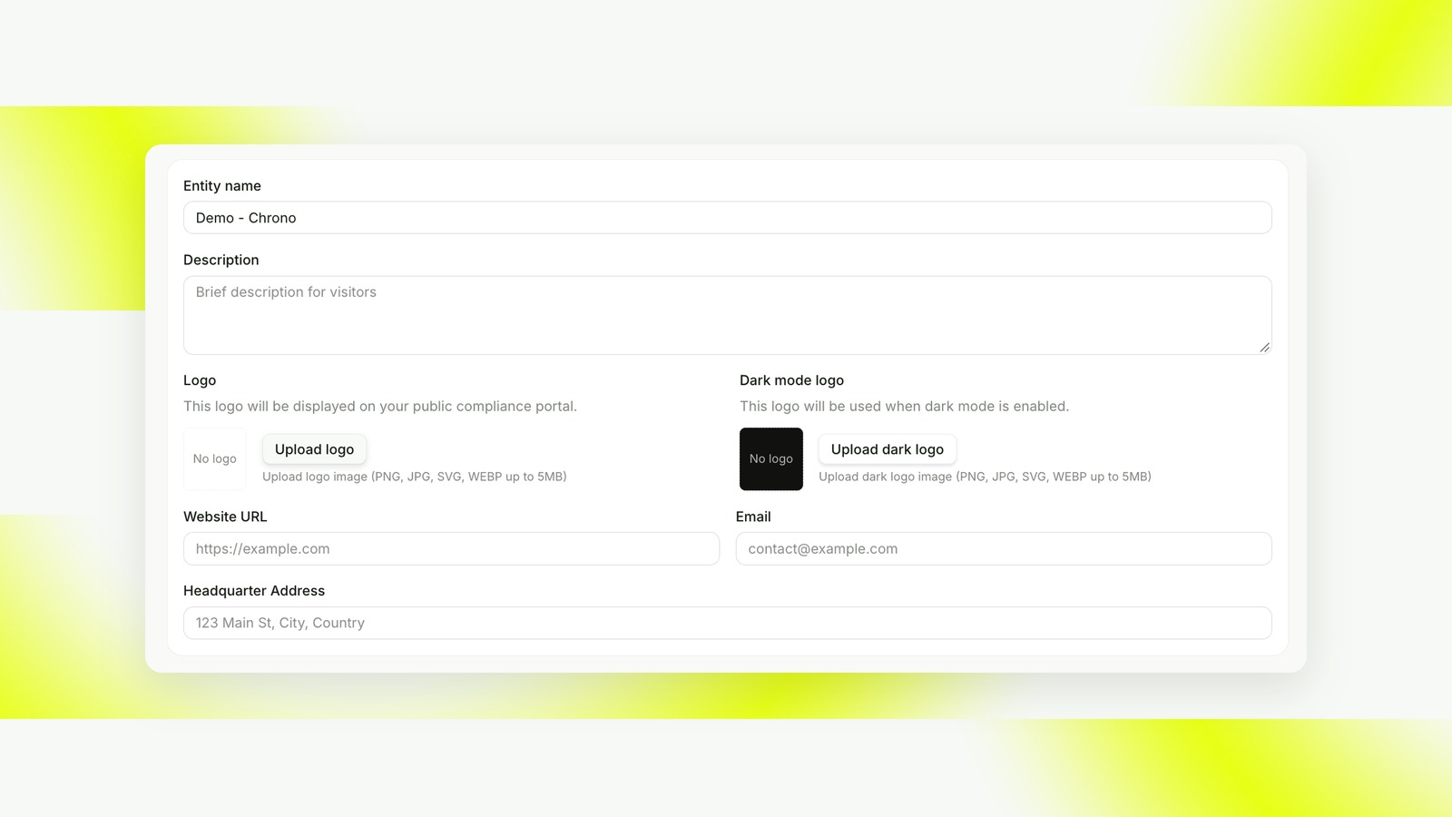Click the Website URL input field

[x=451, y=549]
